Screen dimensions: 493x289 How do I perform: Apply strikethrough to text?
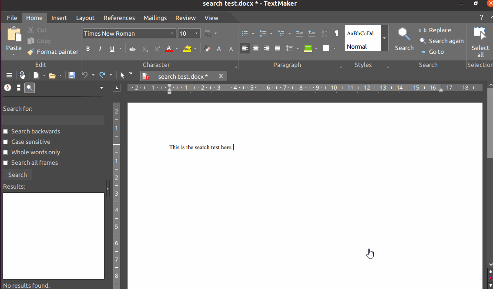(x=132, y=49)
